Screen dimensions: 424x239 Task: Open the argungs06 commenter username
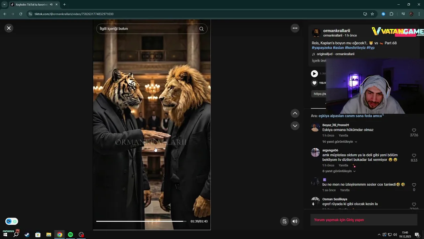point(330,150)
